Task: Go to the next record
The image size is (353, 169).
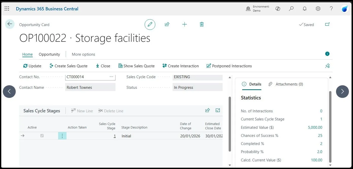Action: [342, 91]
